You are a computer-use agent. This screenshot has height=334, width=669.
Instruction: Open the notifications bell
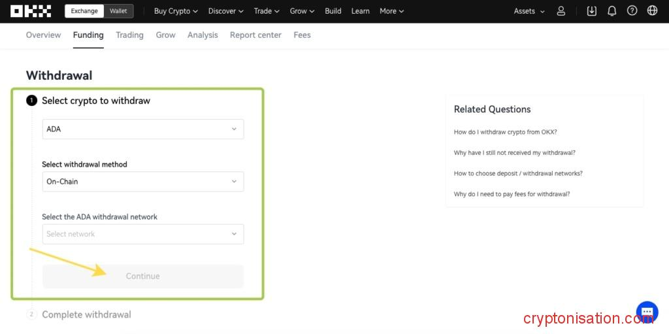(x=612, y=11)
